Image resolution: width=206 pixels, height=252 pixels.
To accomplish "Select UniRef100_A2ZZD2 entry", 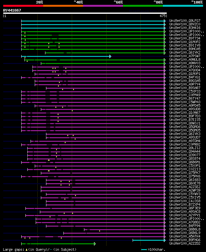I will pyautogui.click(x=185, y=244).
